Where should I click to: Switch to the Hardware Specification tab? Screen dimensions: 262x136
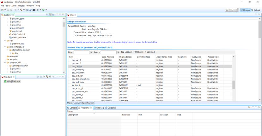[x=83, y=103]
